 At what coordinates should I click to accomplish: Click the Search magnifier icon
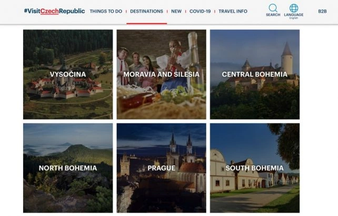(x=273, y=8)
